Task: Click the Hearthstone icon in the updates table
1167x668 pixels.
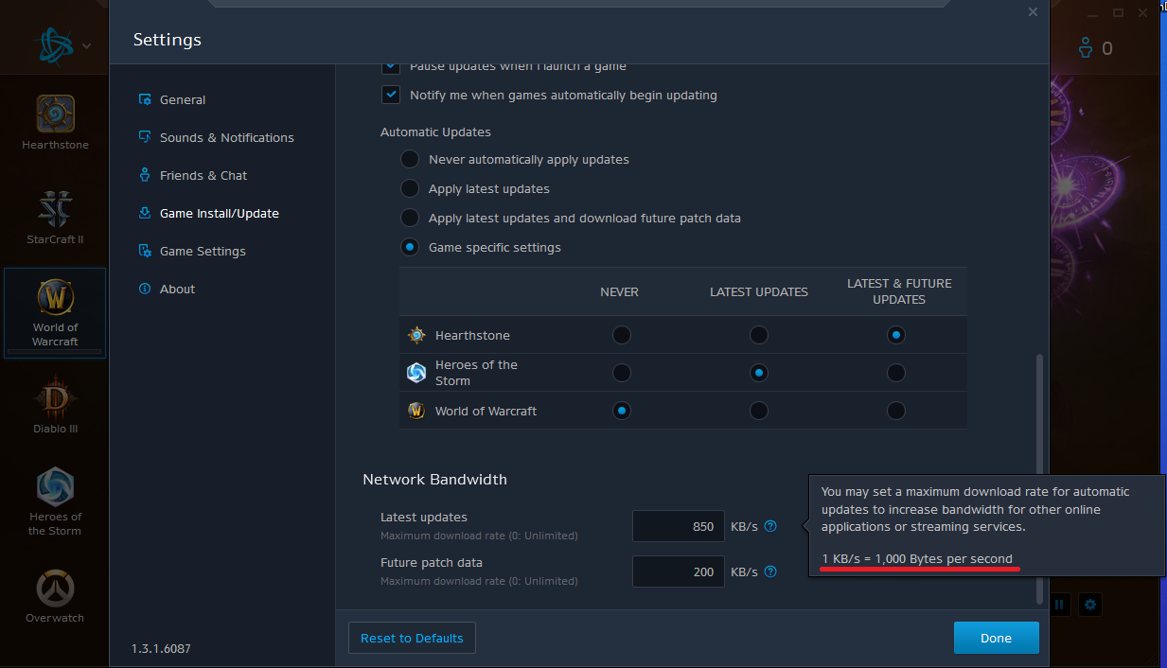Action: coord(416,335)
